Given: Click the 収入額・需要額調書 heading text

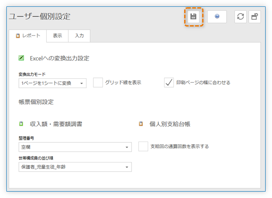Looking at the screenshot, I should (56, 124).
